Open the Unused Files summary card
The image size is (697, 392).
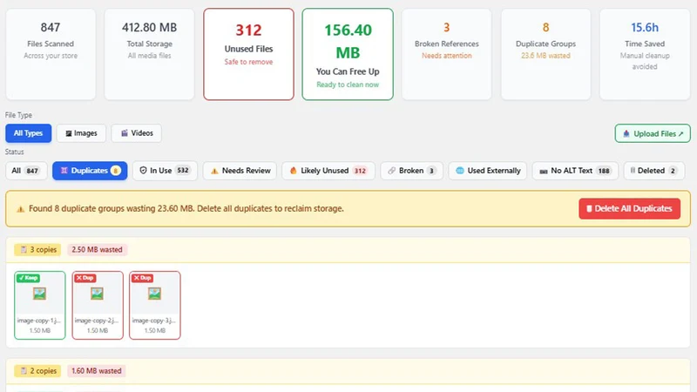tap(248, 54)
